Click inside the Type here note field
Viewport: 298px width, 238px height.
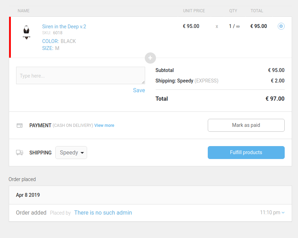80,75
